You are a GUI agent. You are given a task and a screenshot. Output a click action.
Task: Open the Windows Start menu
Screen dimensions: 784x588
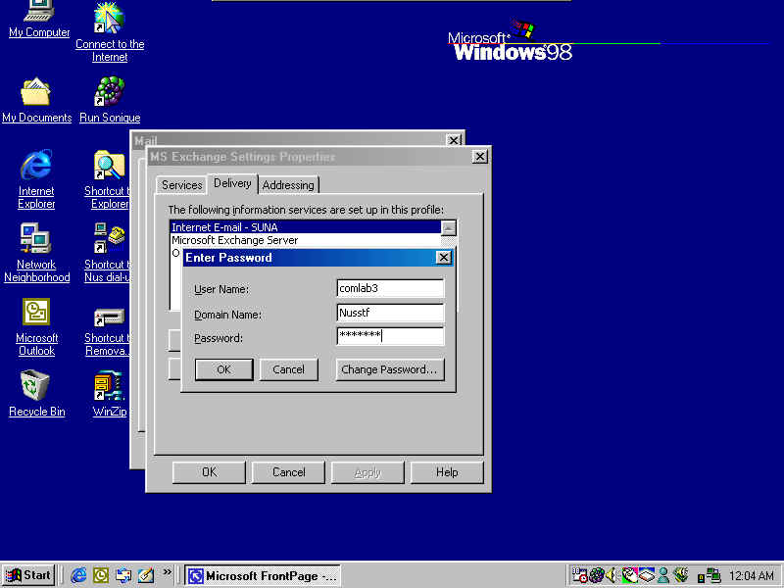28,575
